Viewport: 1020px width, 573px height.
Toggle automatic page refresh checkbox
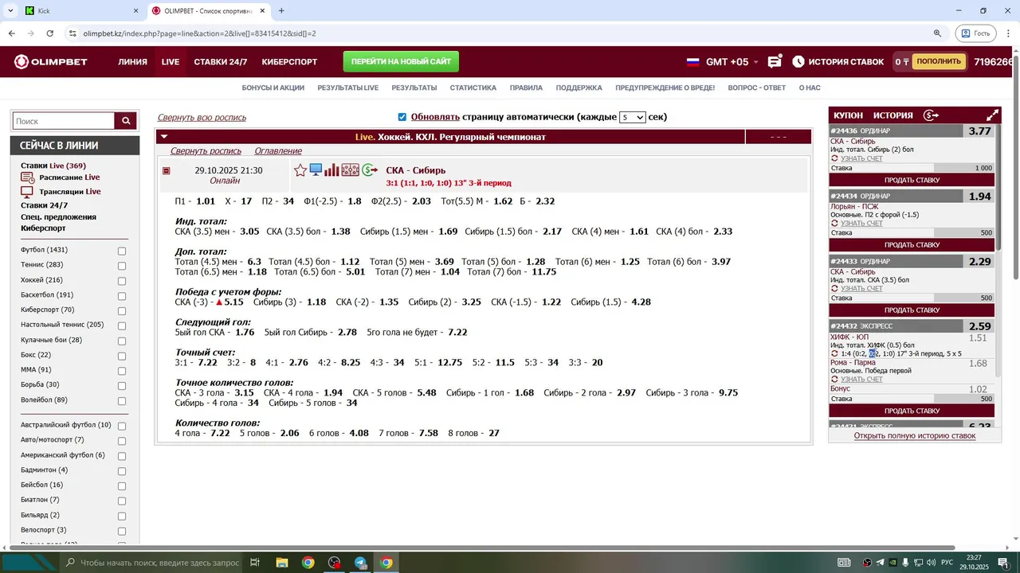pos(402,117)
